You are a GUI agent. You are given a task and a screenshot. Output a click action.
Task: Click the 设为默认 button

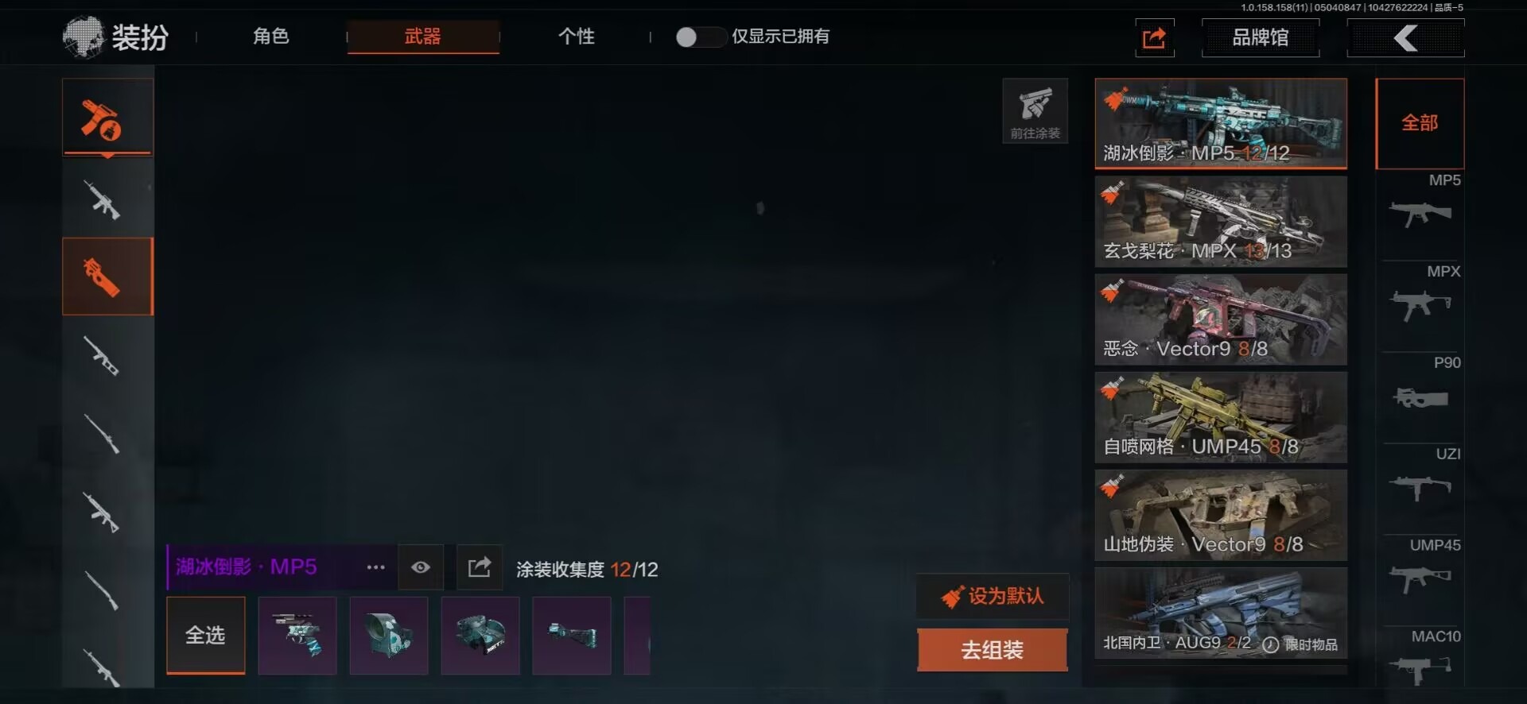(x=993, y=596)
